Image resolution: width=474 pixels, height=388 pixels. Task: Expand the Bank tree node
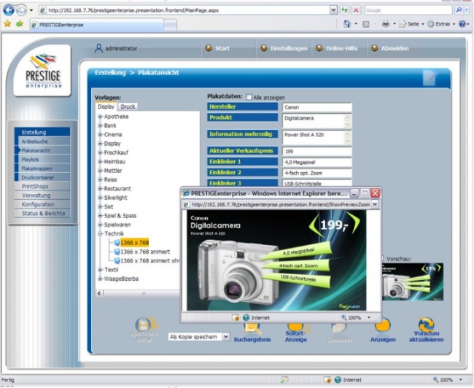(x=100, y=125)
